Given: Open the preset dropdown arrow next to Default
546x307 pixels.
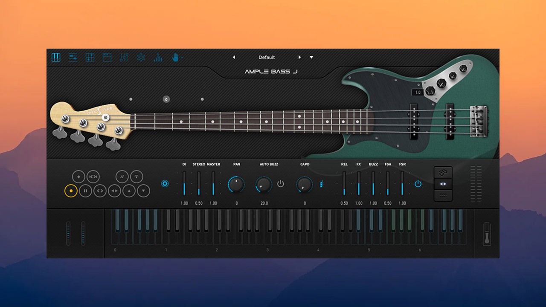Looking at the screenshot, I should pyautogui.click(x=311, y=57).
